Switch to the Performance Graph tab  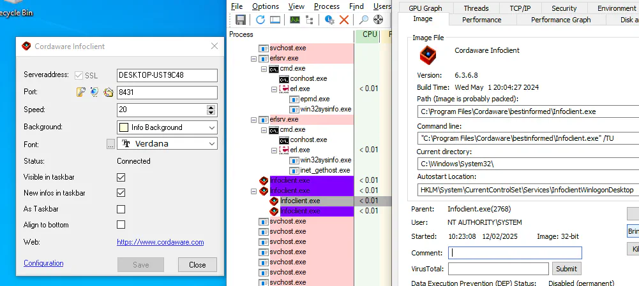pyautogui.click(x=560, y=20)
